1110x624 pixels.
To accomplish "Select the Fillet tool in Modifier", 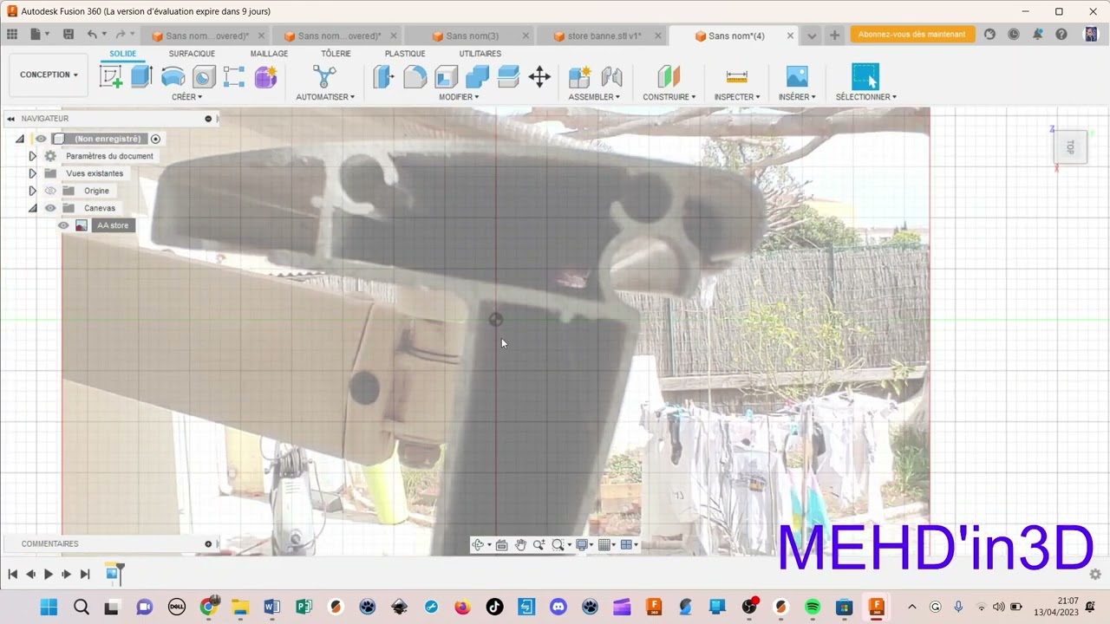I will 415,76.
